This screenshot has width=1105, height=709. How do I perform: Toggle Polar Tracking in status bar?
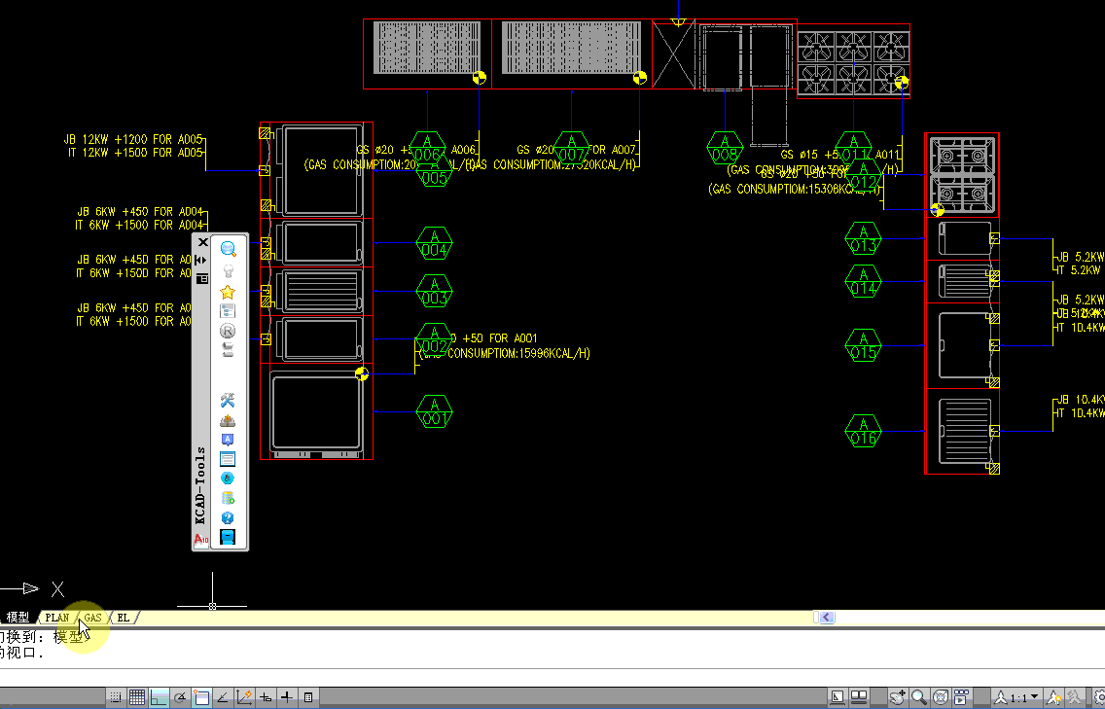point(180,697)
